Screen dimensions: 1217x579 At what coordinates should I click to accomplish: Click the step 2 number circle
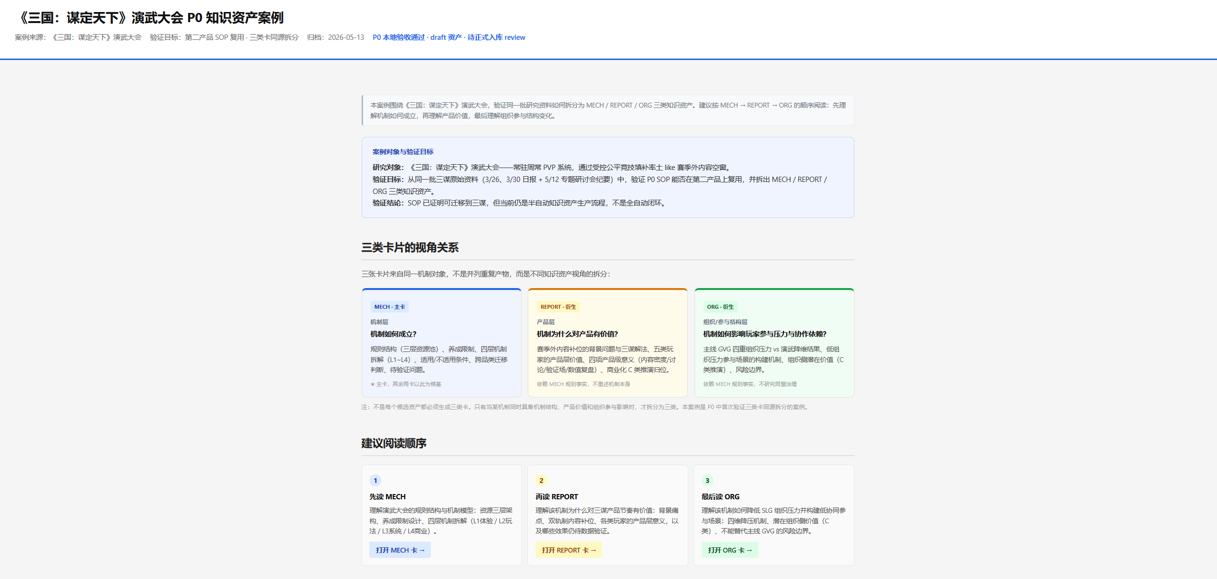(x=542, y=481)
